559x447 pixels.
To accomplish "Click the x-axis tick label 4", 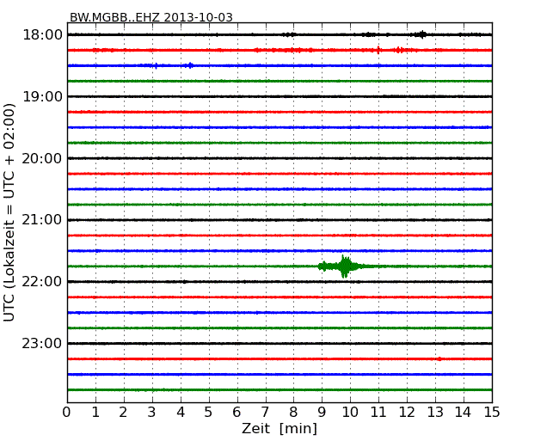I will [x=181, y=413].
